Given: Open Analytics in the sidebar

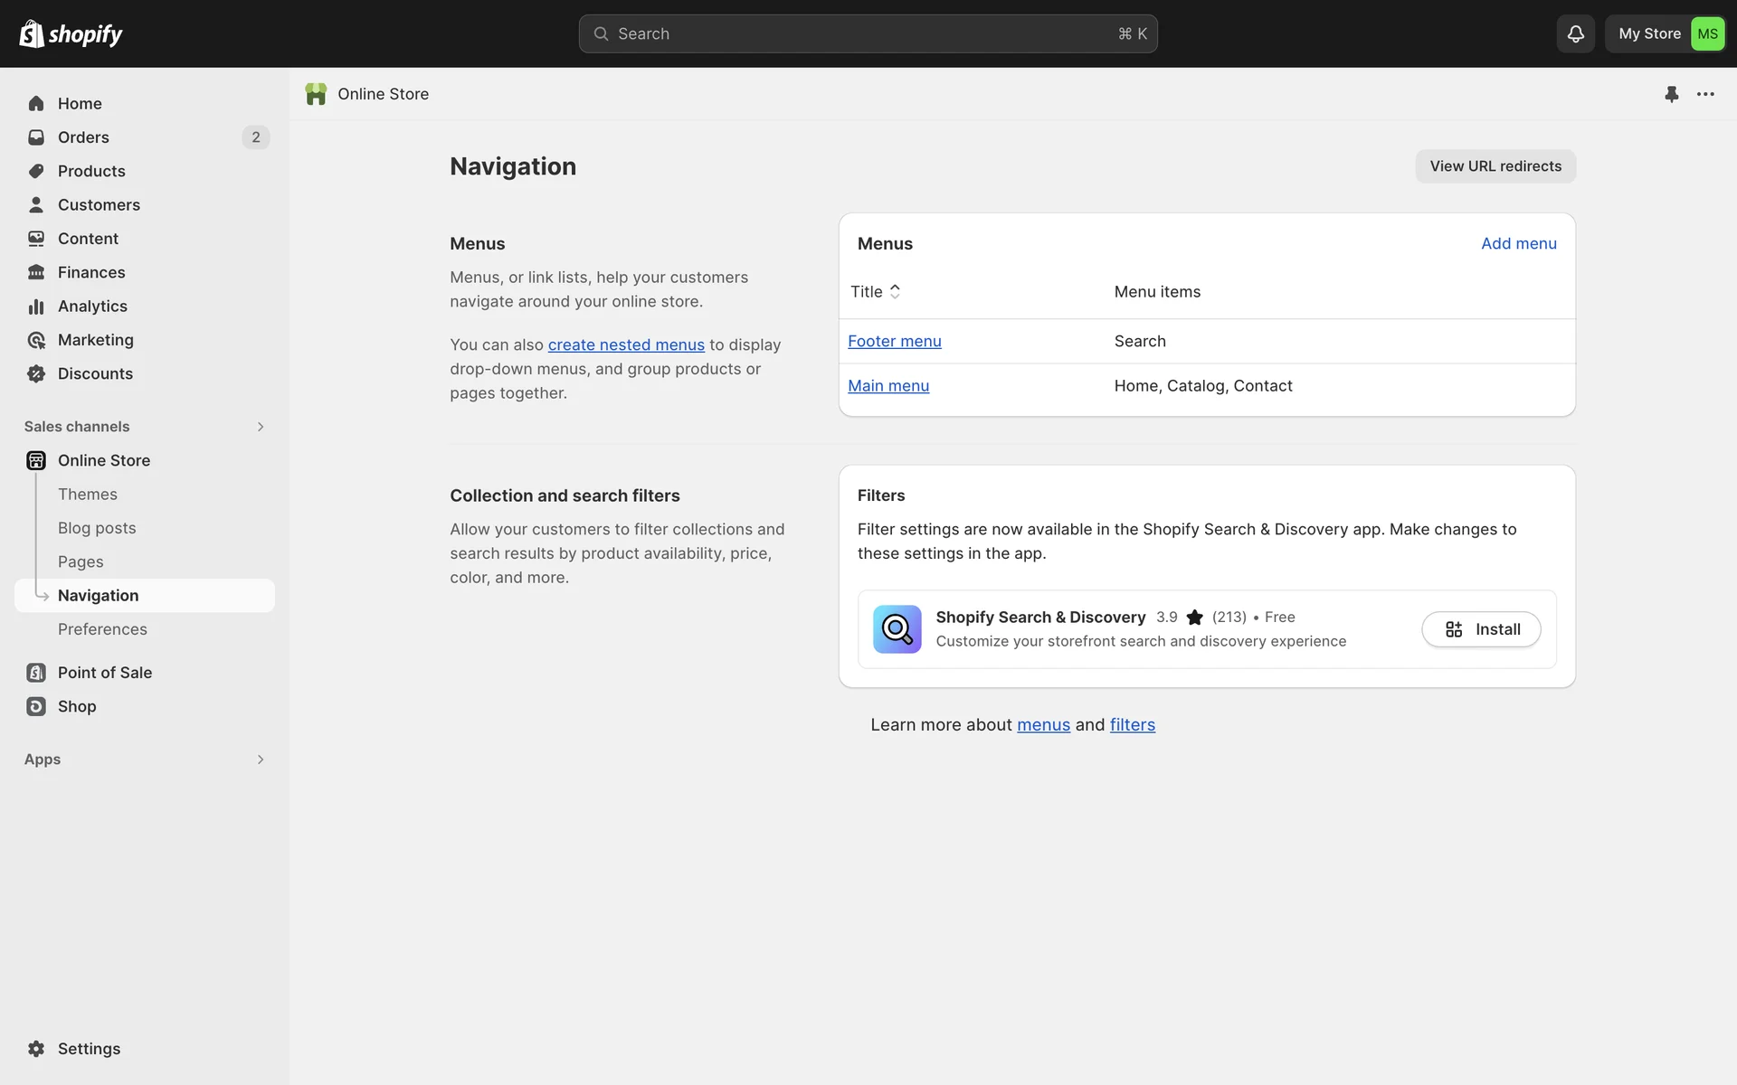Looking at the screenshot, I should (x=92, y=307).
